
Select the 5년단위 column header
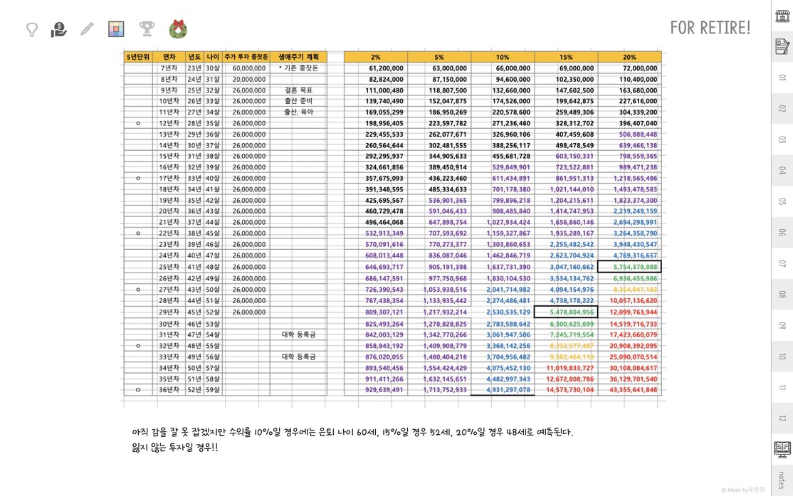[138, 57]
